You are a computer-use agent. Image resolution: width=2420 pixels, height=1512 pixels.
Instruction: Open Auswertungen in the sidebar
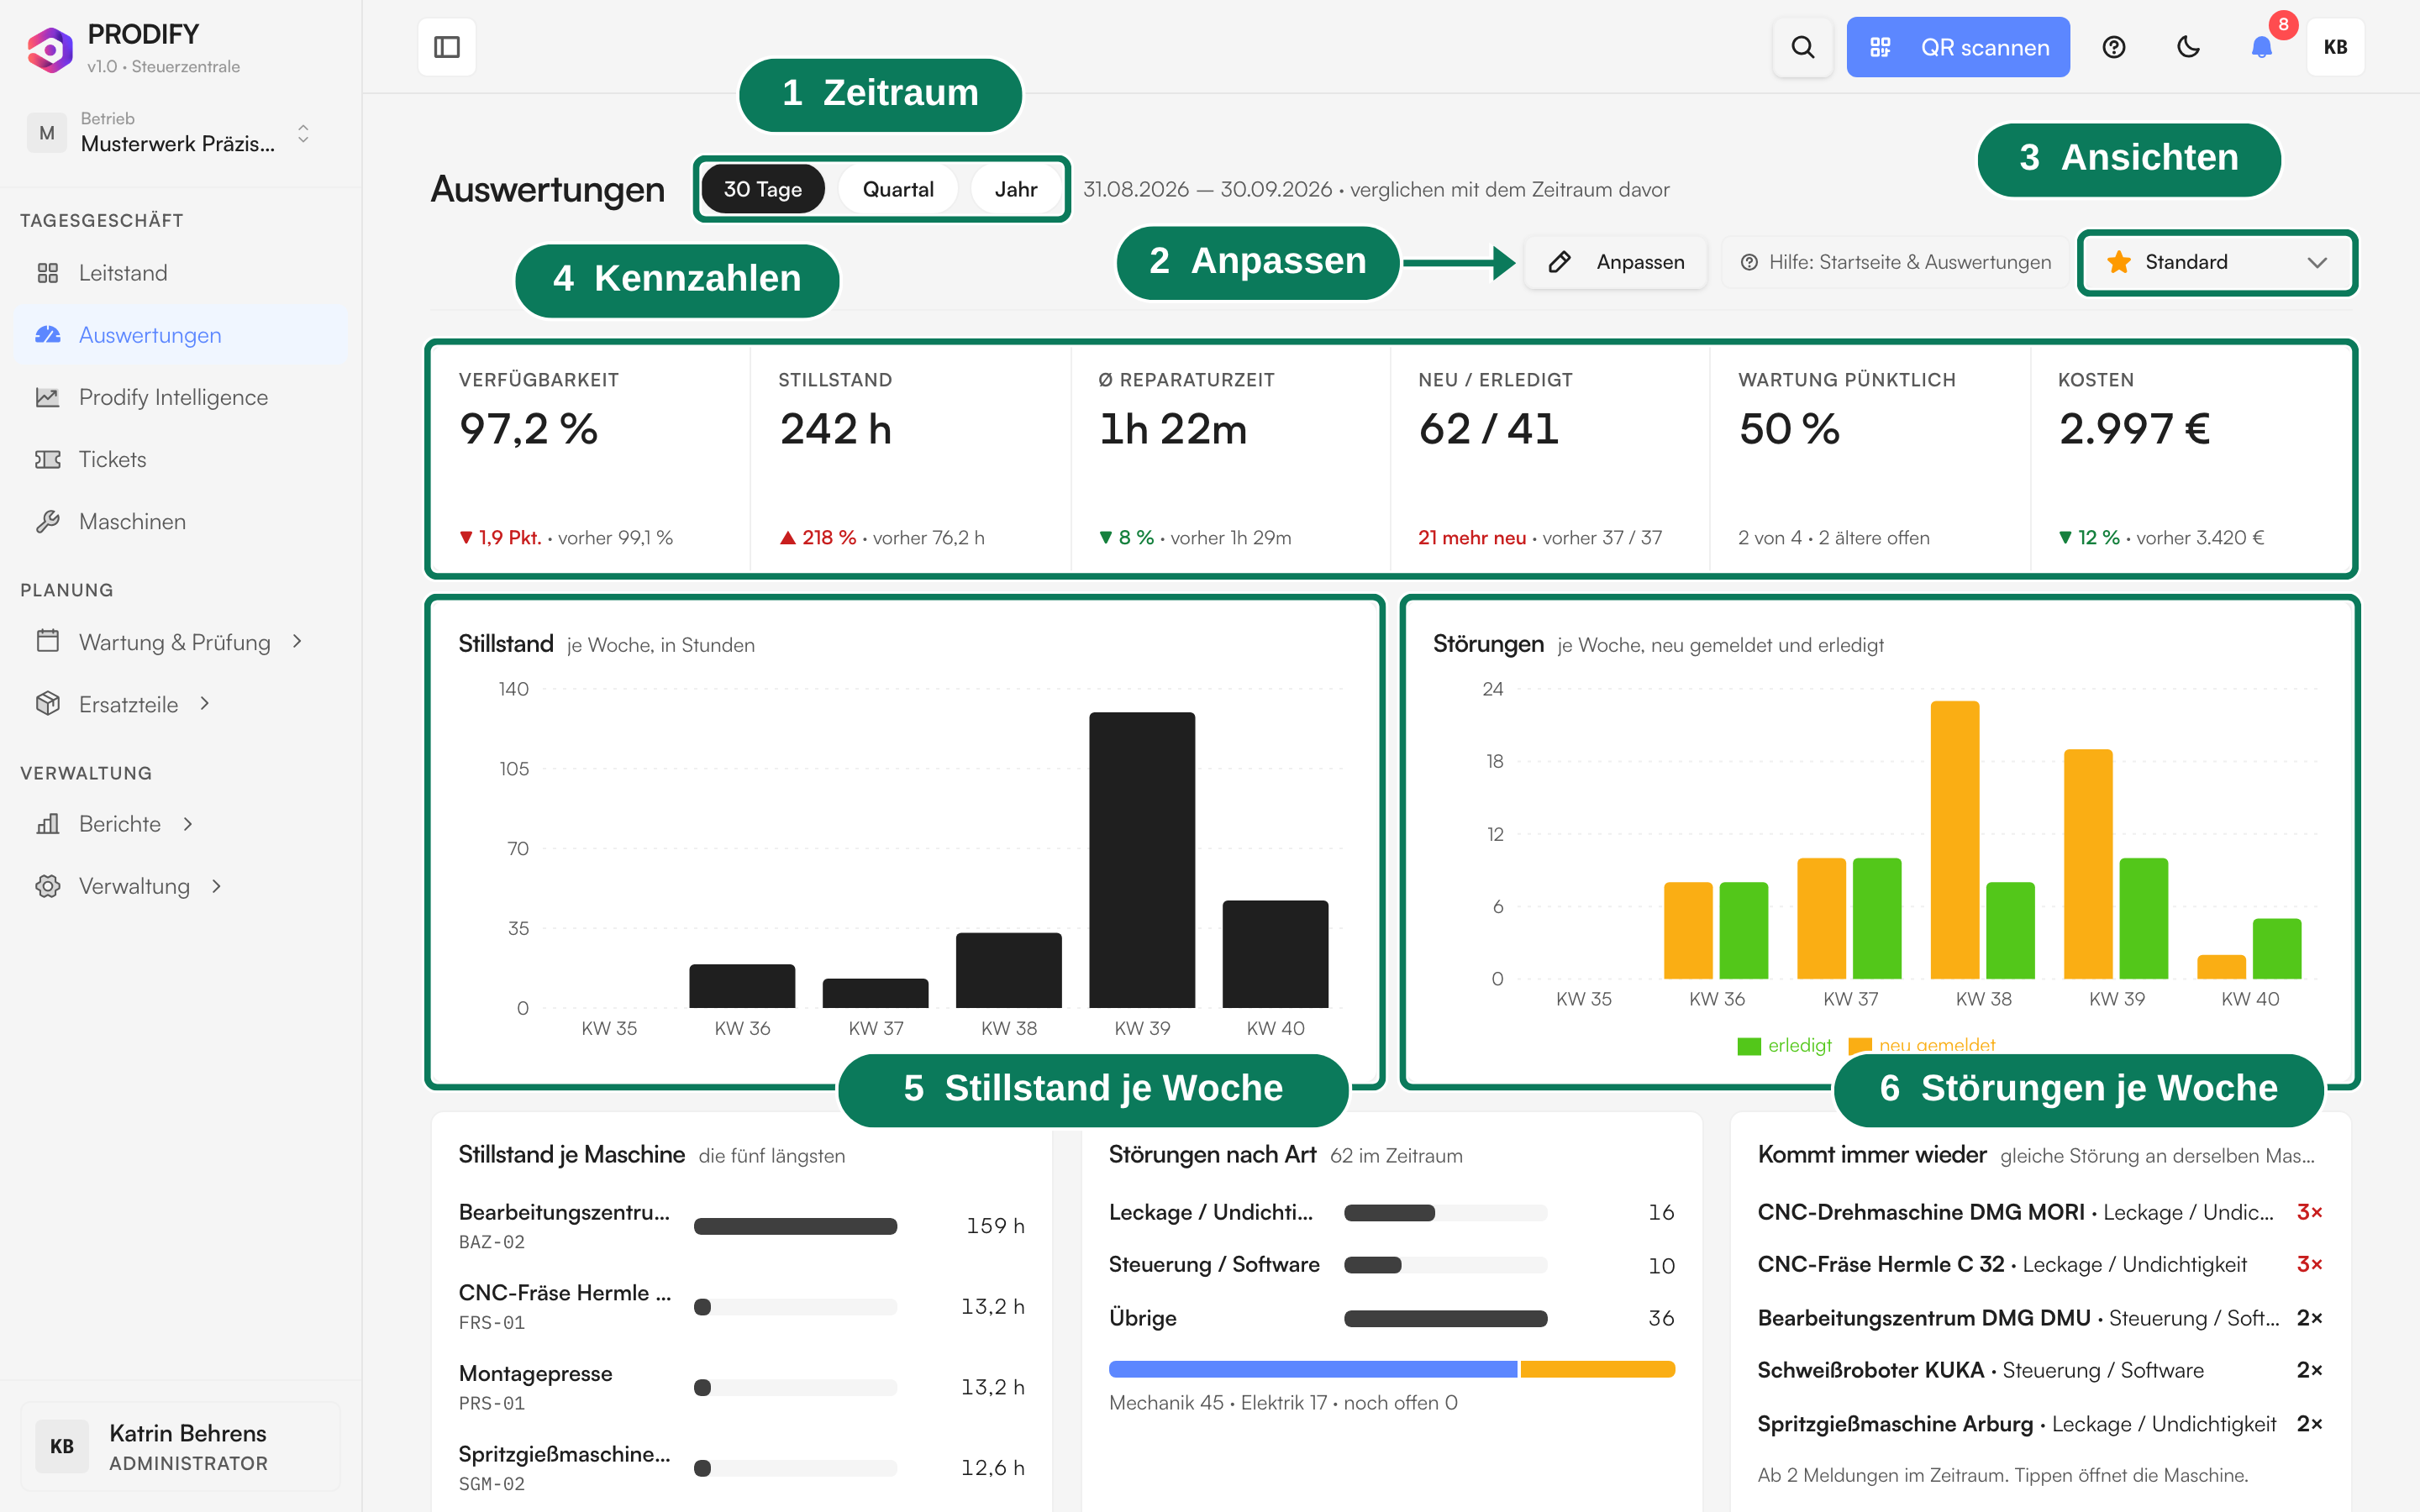(x=180, y=335)
